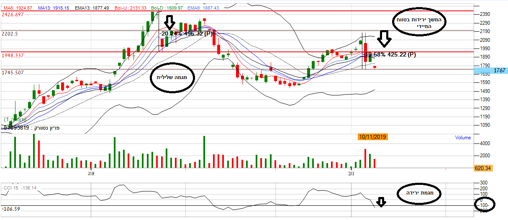Click the 1948.337 horizontal line label
Viewport: 508px width, 220px height.
pos(13,55)
